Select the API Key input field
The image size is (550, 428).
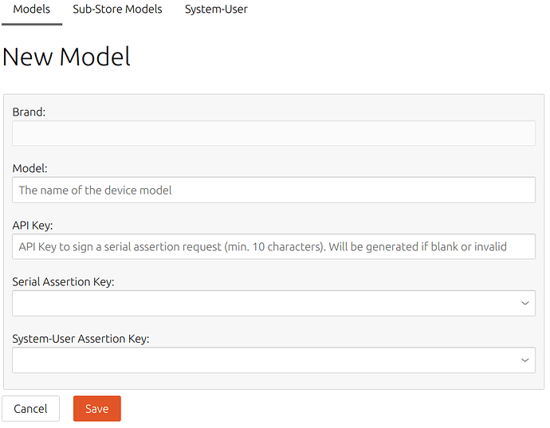(x=273, y=247)
